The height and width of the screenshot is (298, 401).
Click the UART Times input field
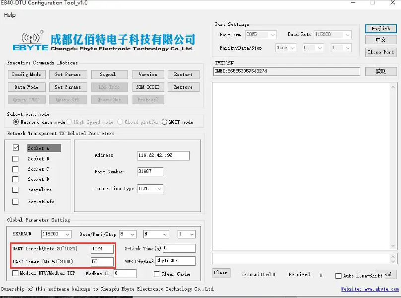[102, 262]
